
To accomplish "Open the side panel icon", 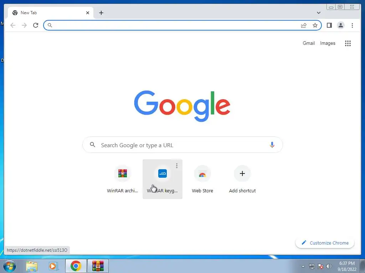I will point(329,25).
